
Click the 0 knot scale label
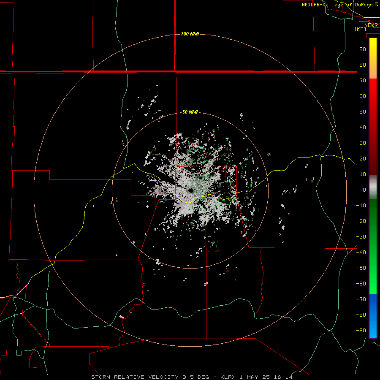pos(364,190)
